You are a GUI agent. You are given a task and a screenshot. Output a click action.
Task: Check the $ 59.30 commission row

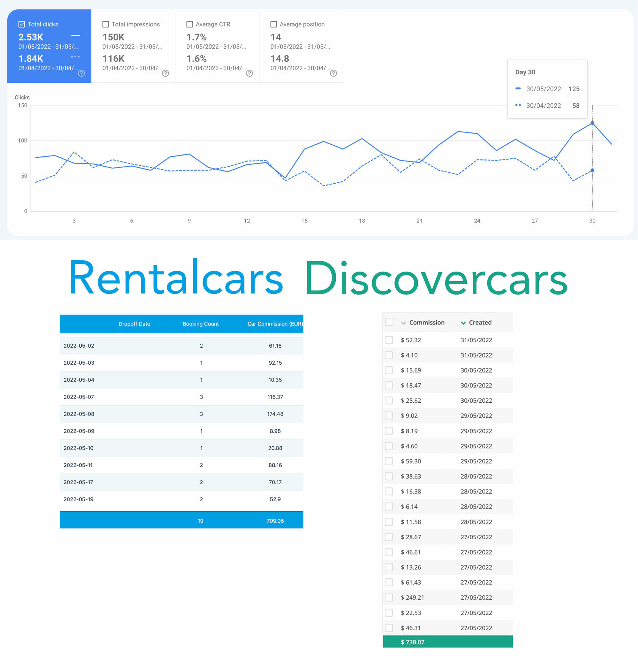coord(389,461)
